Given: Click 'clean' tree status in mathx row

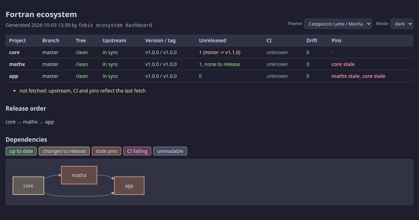Looking at the screenshot, I should [82, 64].
